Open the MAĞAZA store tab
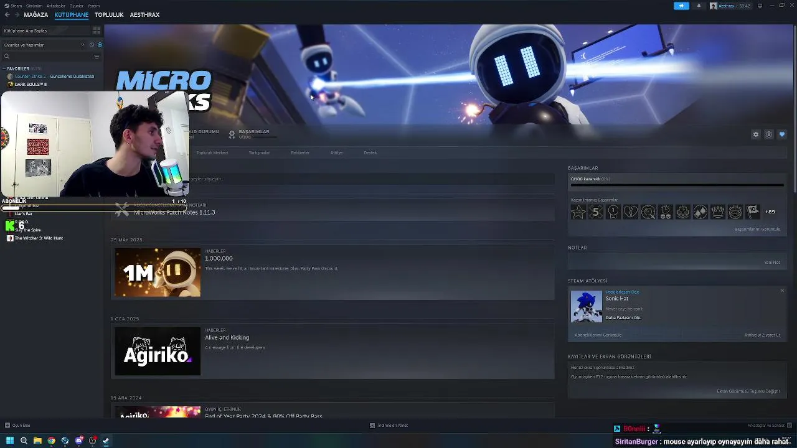Viewport: 797px width, 448px height. [x=36, y=14]
